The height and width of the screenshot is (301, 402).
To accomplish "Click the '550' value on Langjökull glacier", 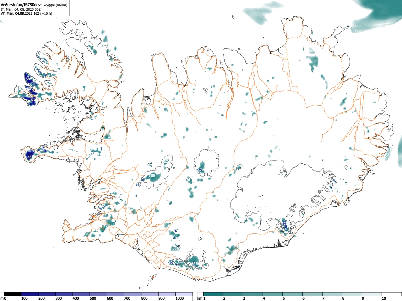I will click(152, 176).
